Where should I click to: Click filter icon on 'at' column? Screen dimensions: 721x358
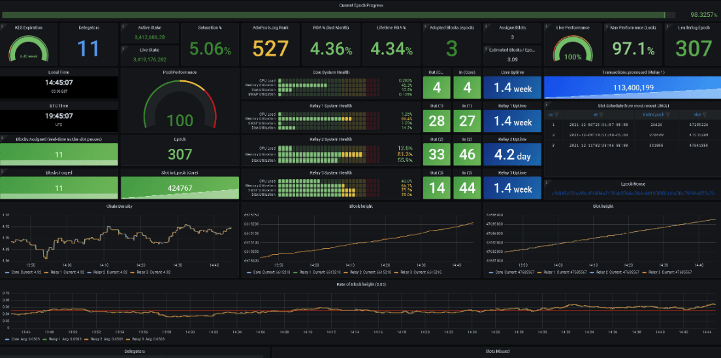tap(601, 114)
